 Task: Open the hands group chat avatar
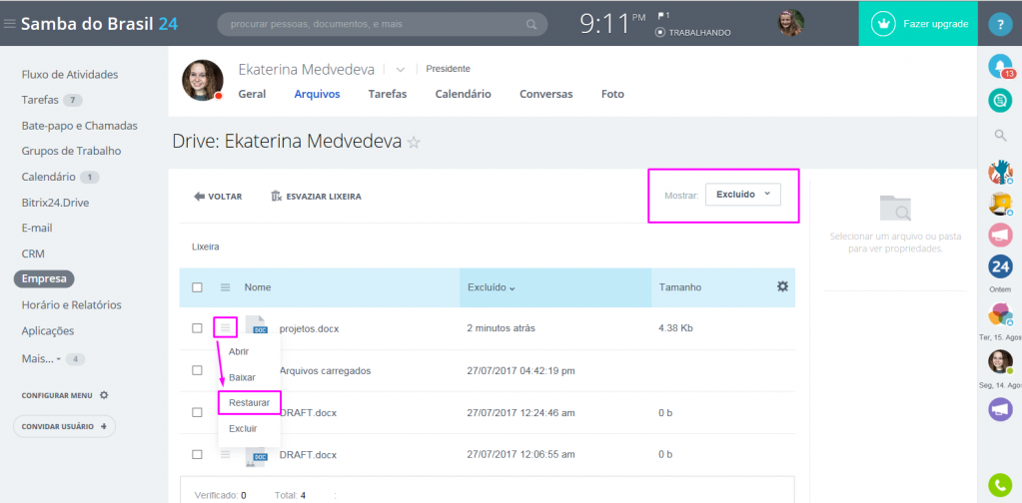coord(1000,172)
